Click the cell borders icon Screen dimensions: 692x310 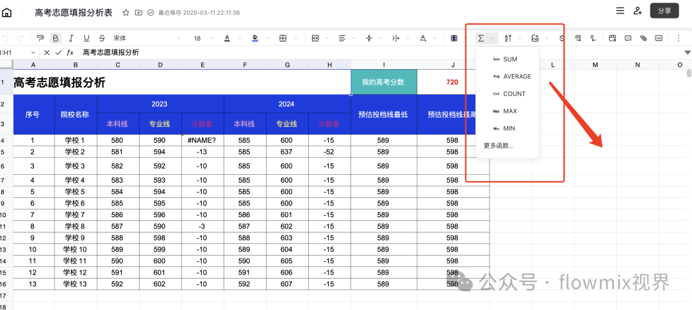click(283, 38)
